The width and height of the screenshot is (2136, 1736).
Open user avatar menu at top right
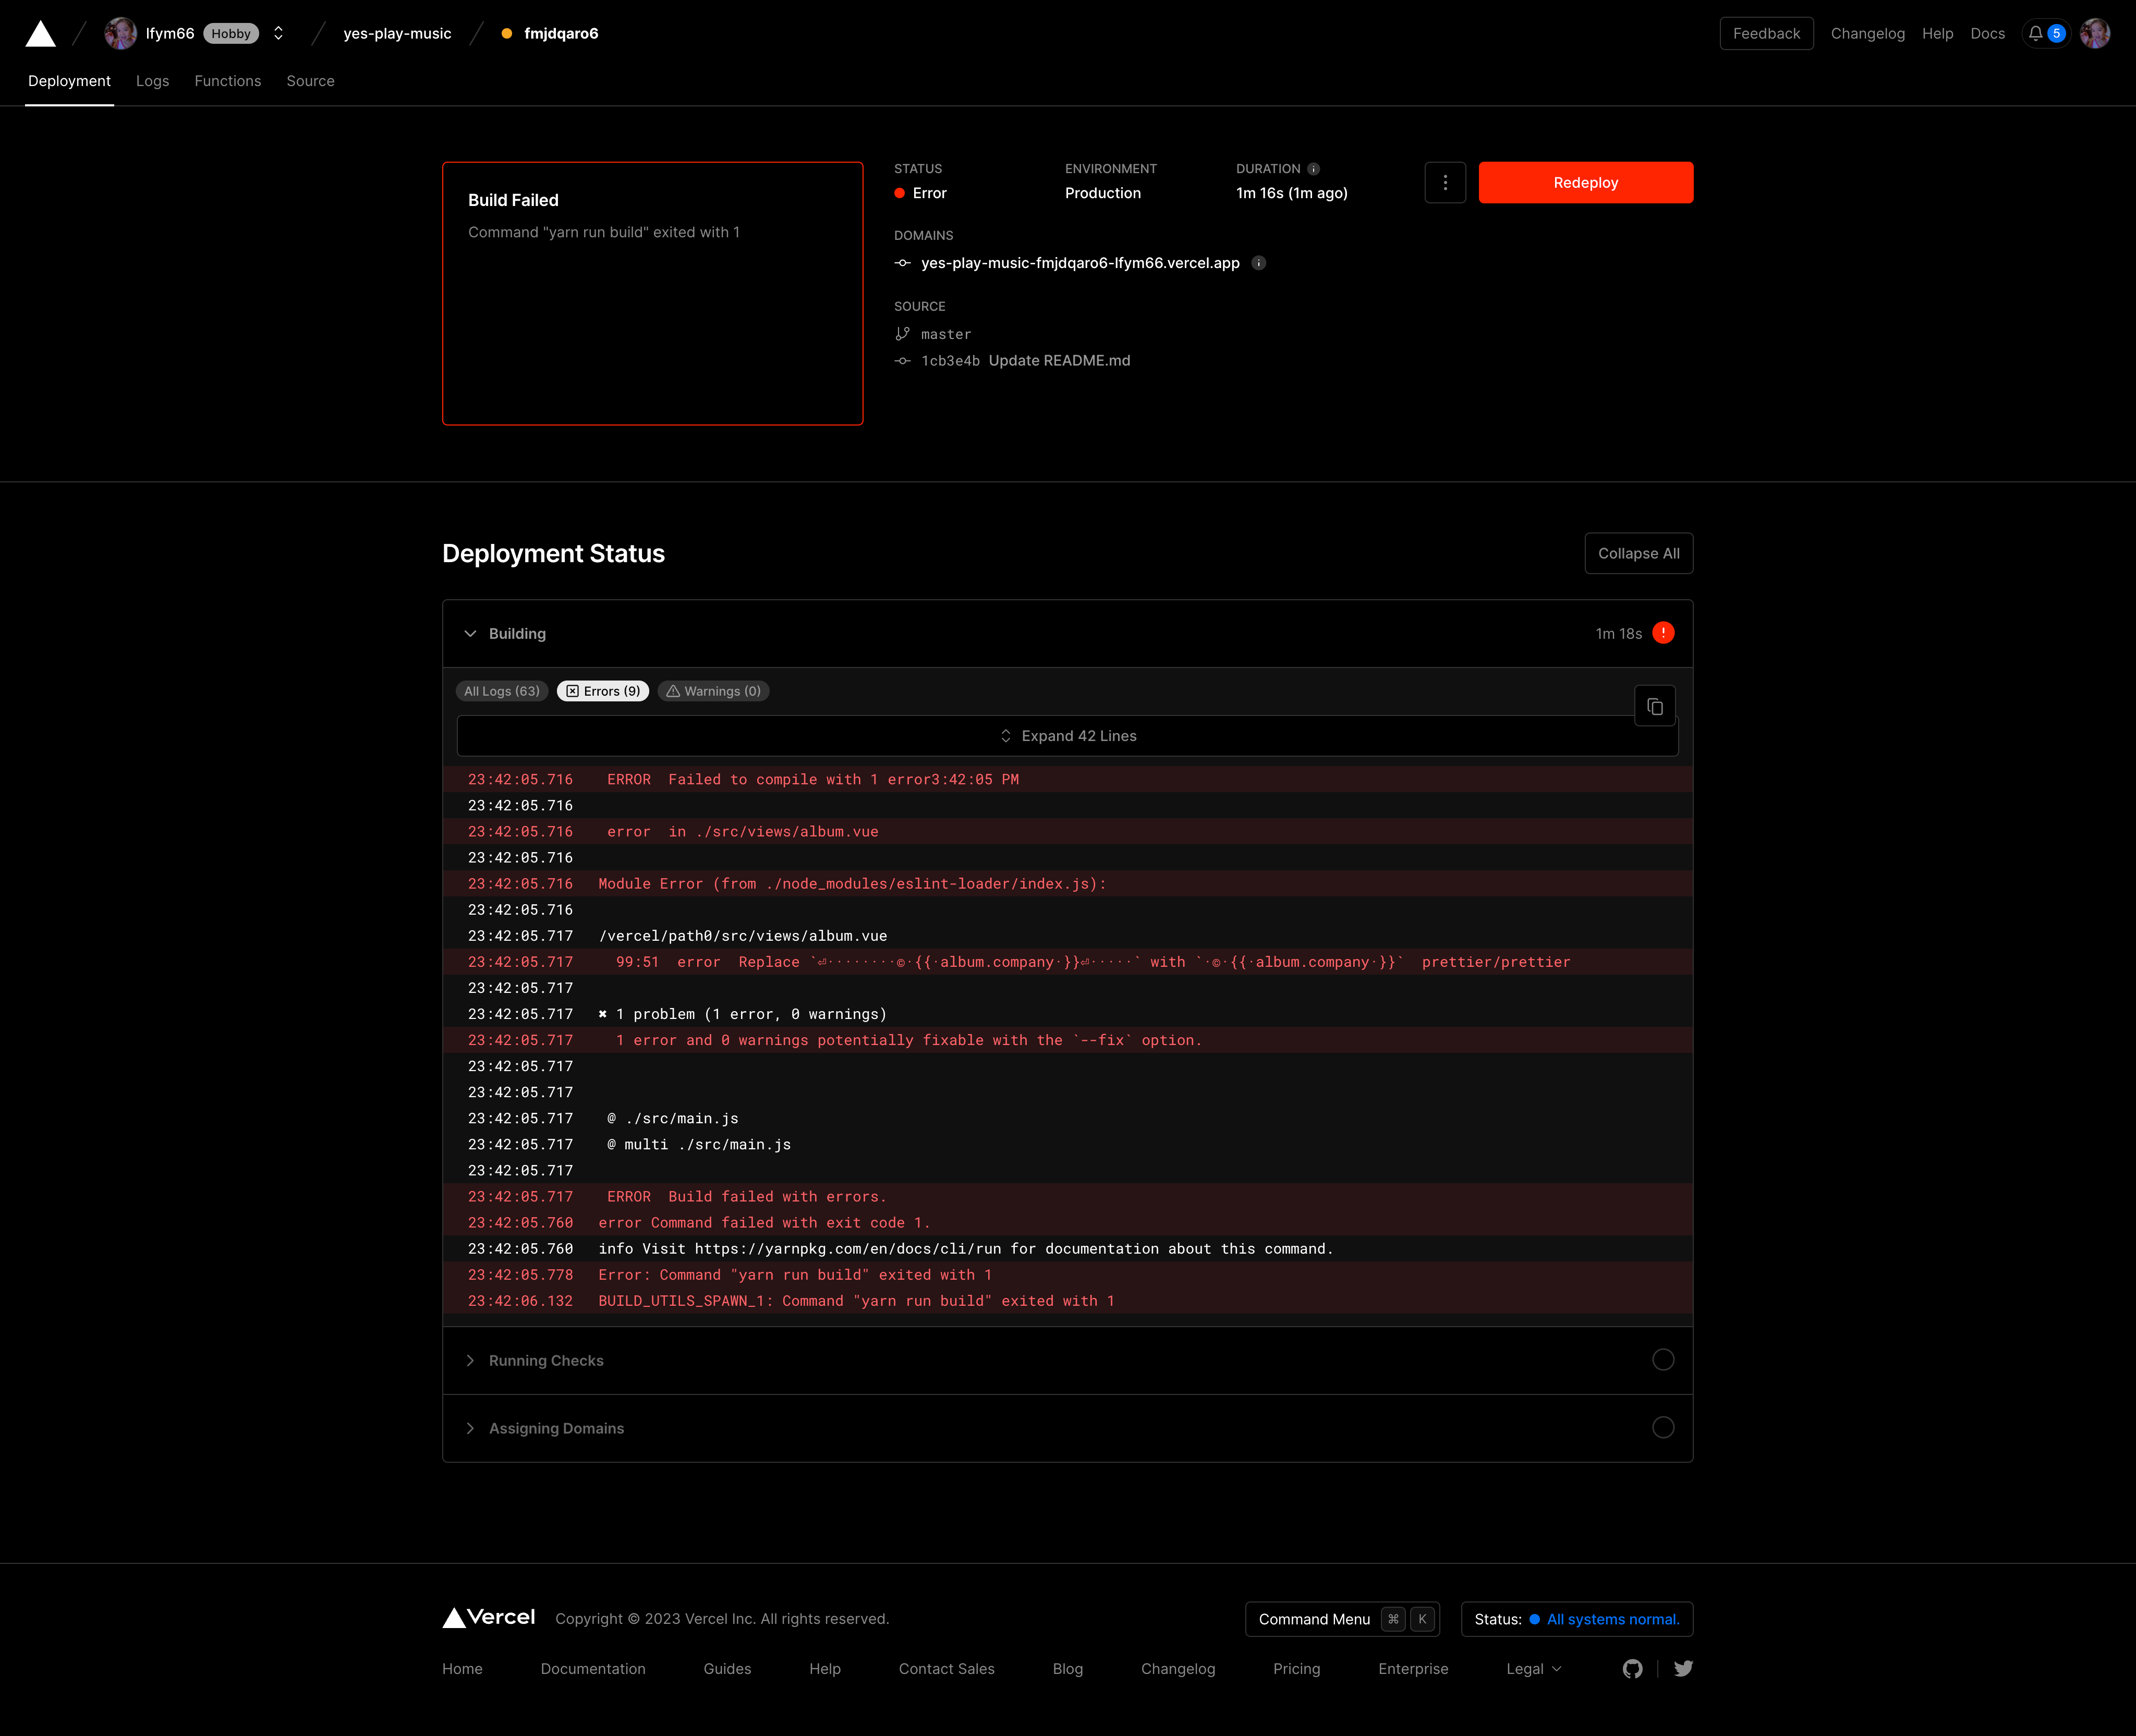[2094, 34]
